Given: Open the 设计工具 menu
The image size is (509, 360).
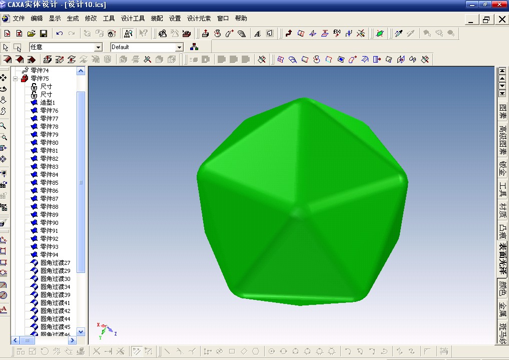Looking at the screenshot, I should 133,19.
